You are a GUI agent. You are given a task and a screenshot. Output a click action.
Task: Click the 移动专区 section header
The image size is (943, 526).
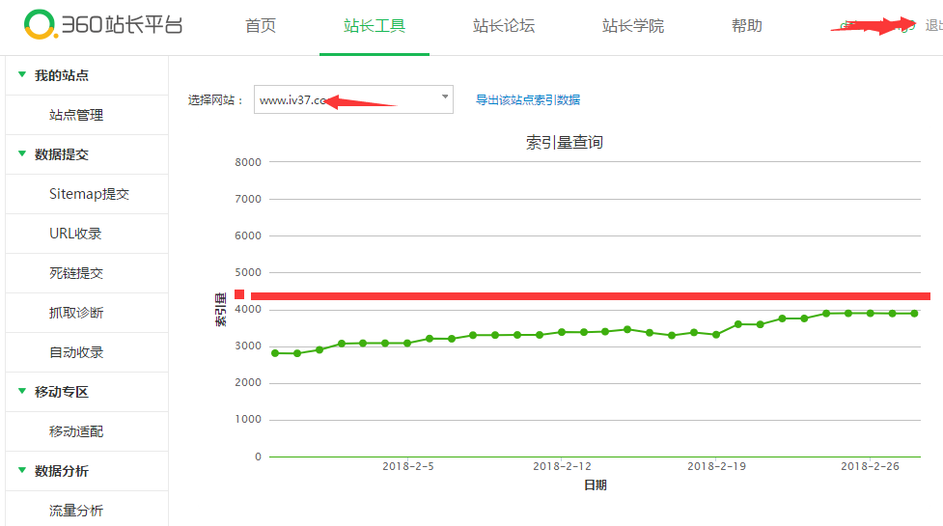click(x=62, y=392)
